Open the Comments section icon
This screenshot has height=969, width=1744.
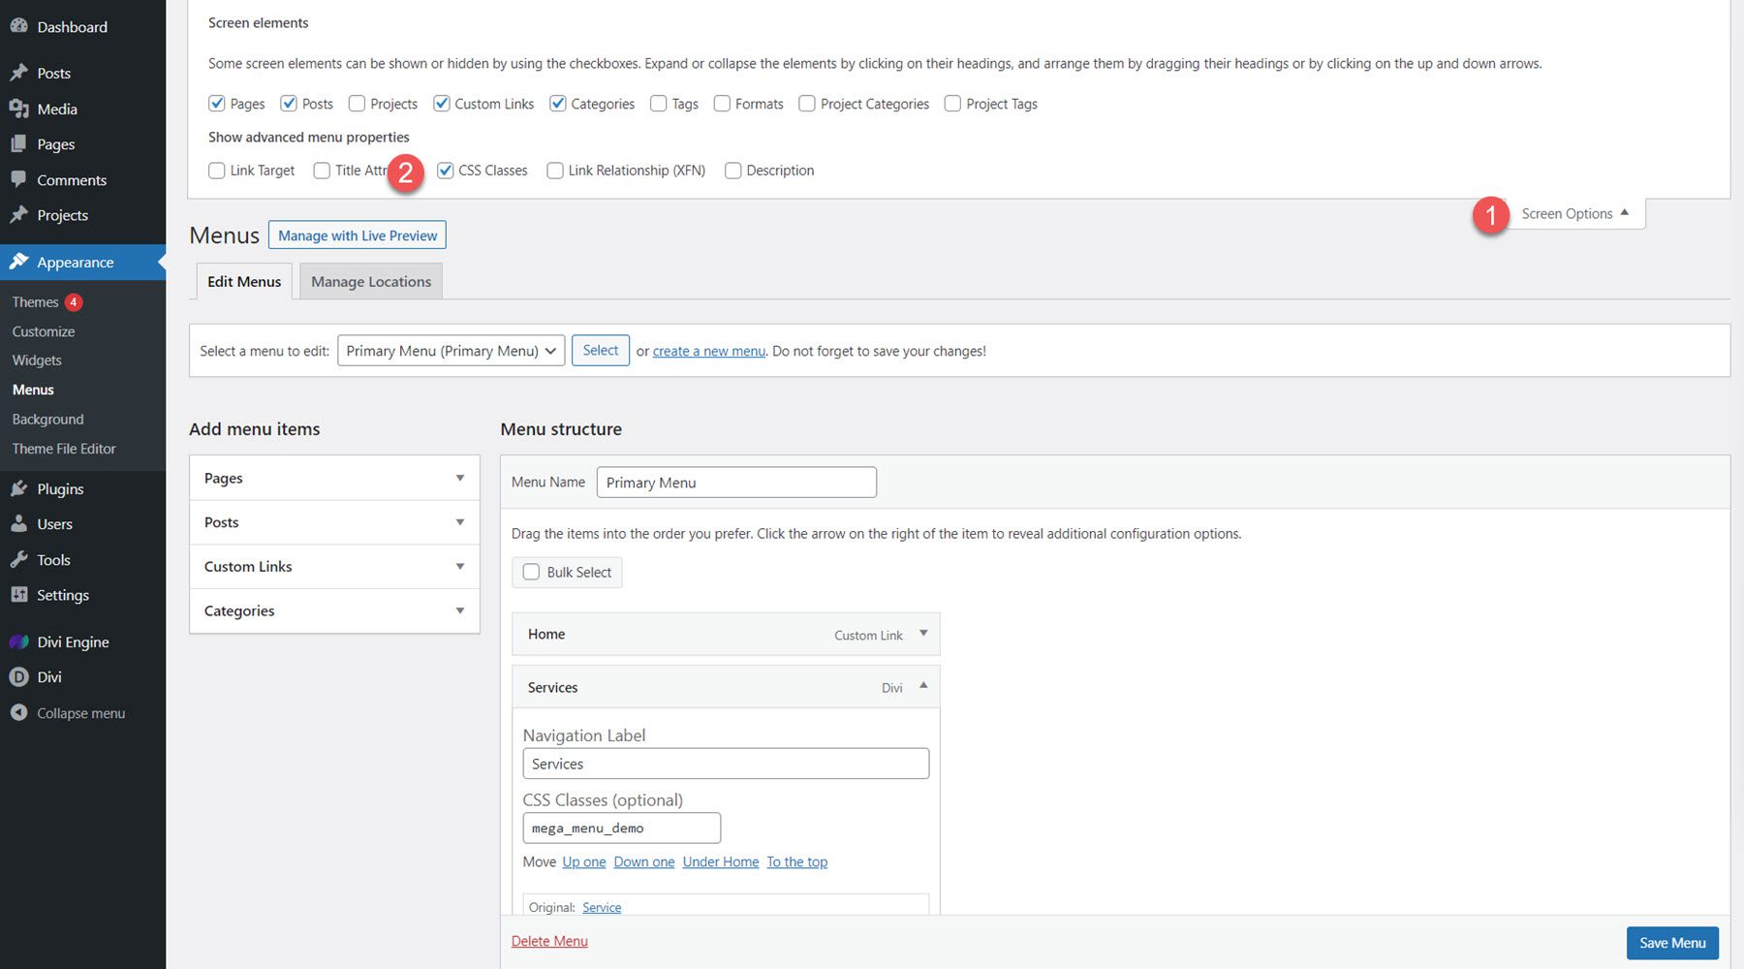[x=19, y=179]
